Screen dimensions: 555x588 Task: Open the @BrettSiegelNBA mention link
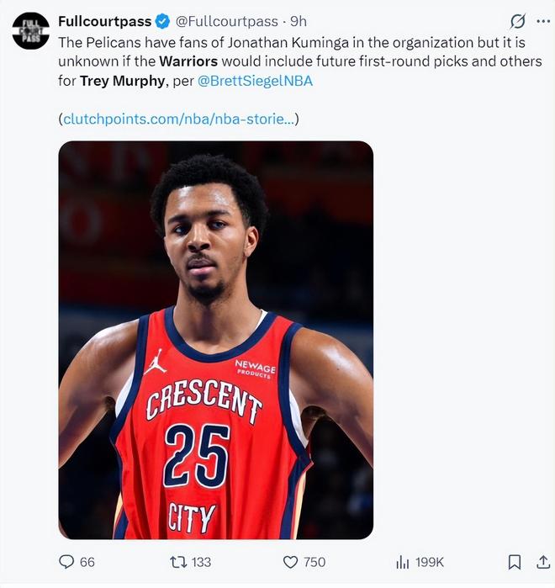pos(255,81)
